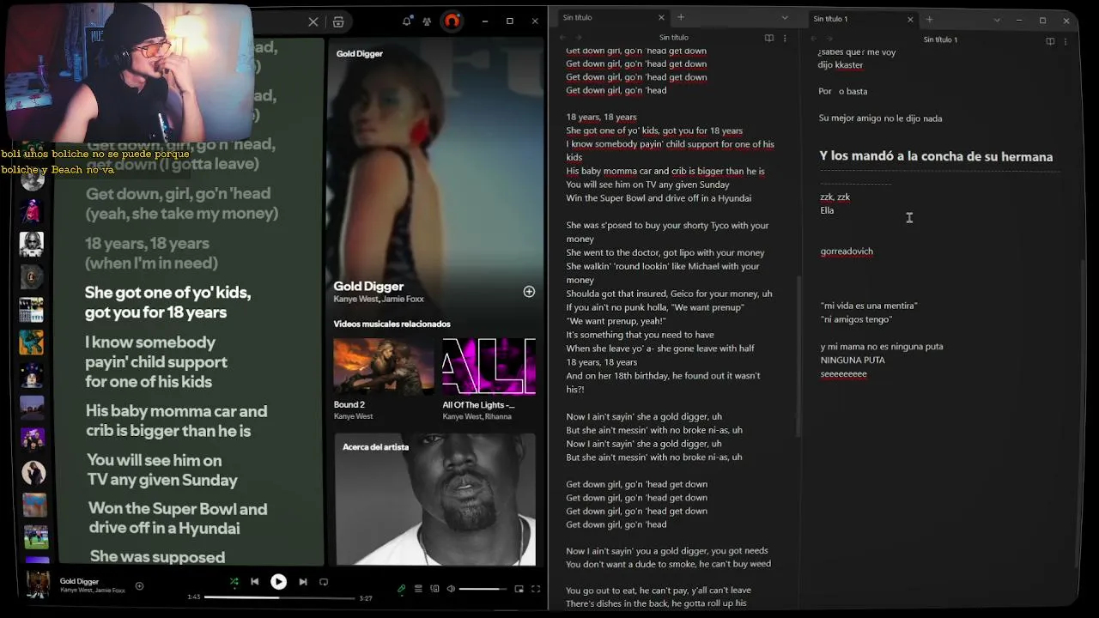This screenshot has width=1099, height=618.
Task: Open the 'Acerca del artista' card
Action: click(x=435, y=500)
